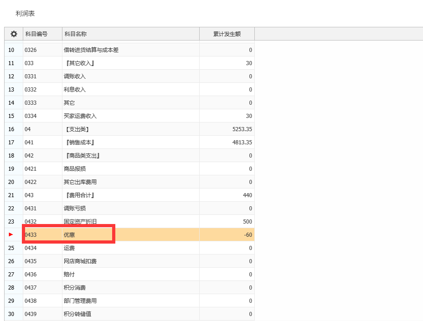
Task: Select the 商品报损 row
Action: pyautogui.click(x=129, y=169)
